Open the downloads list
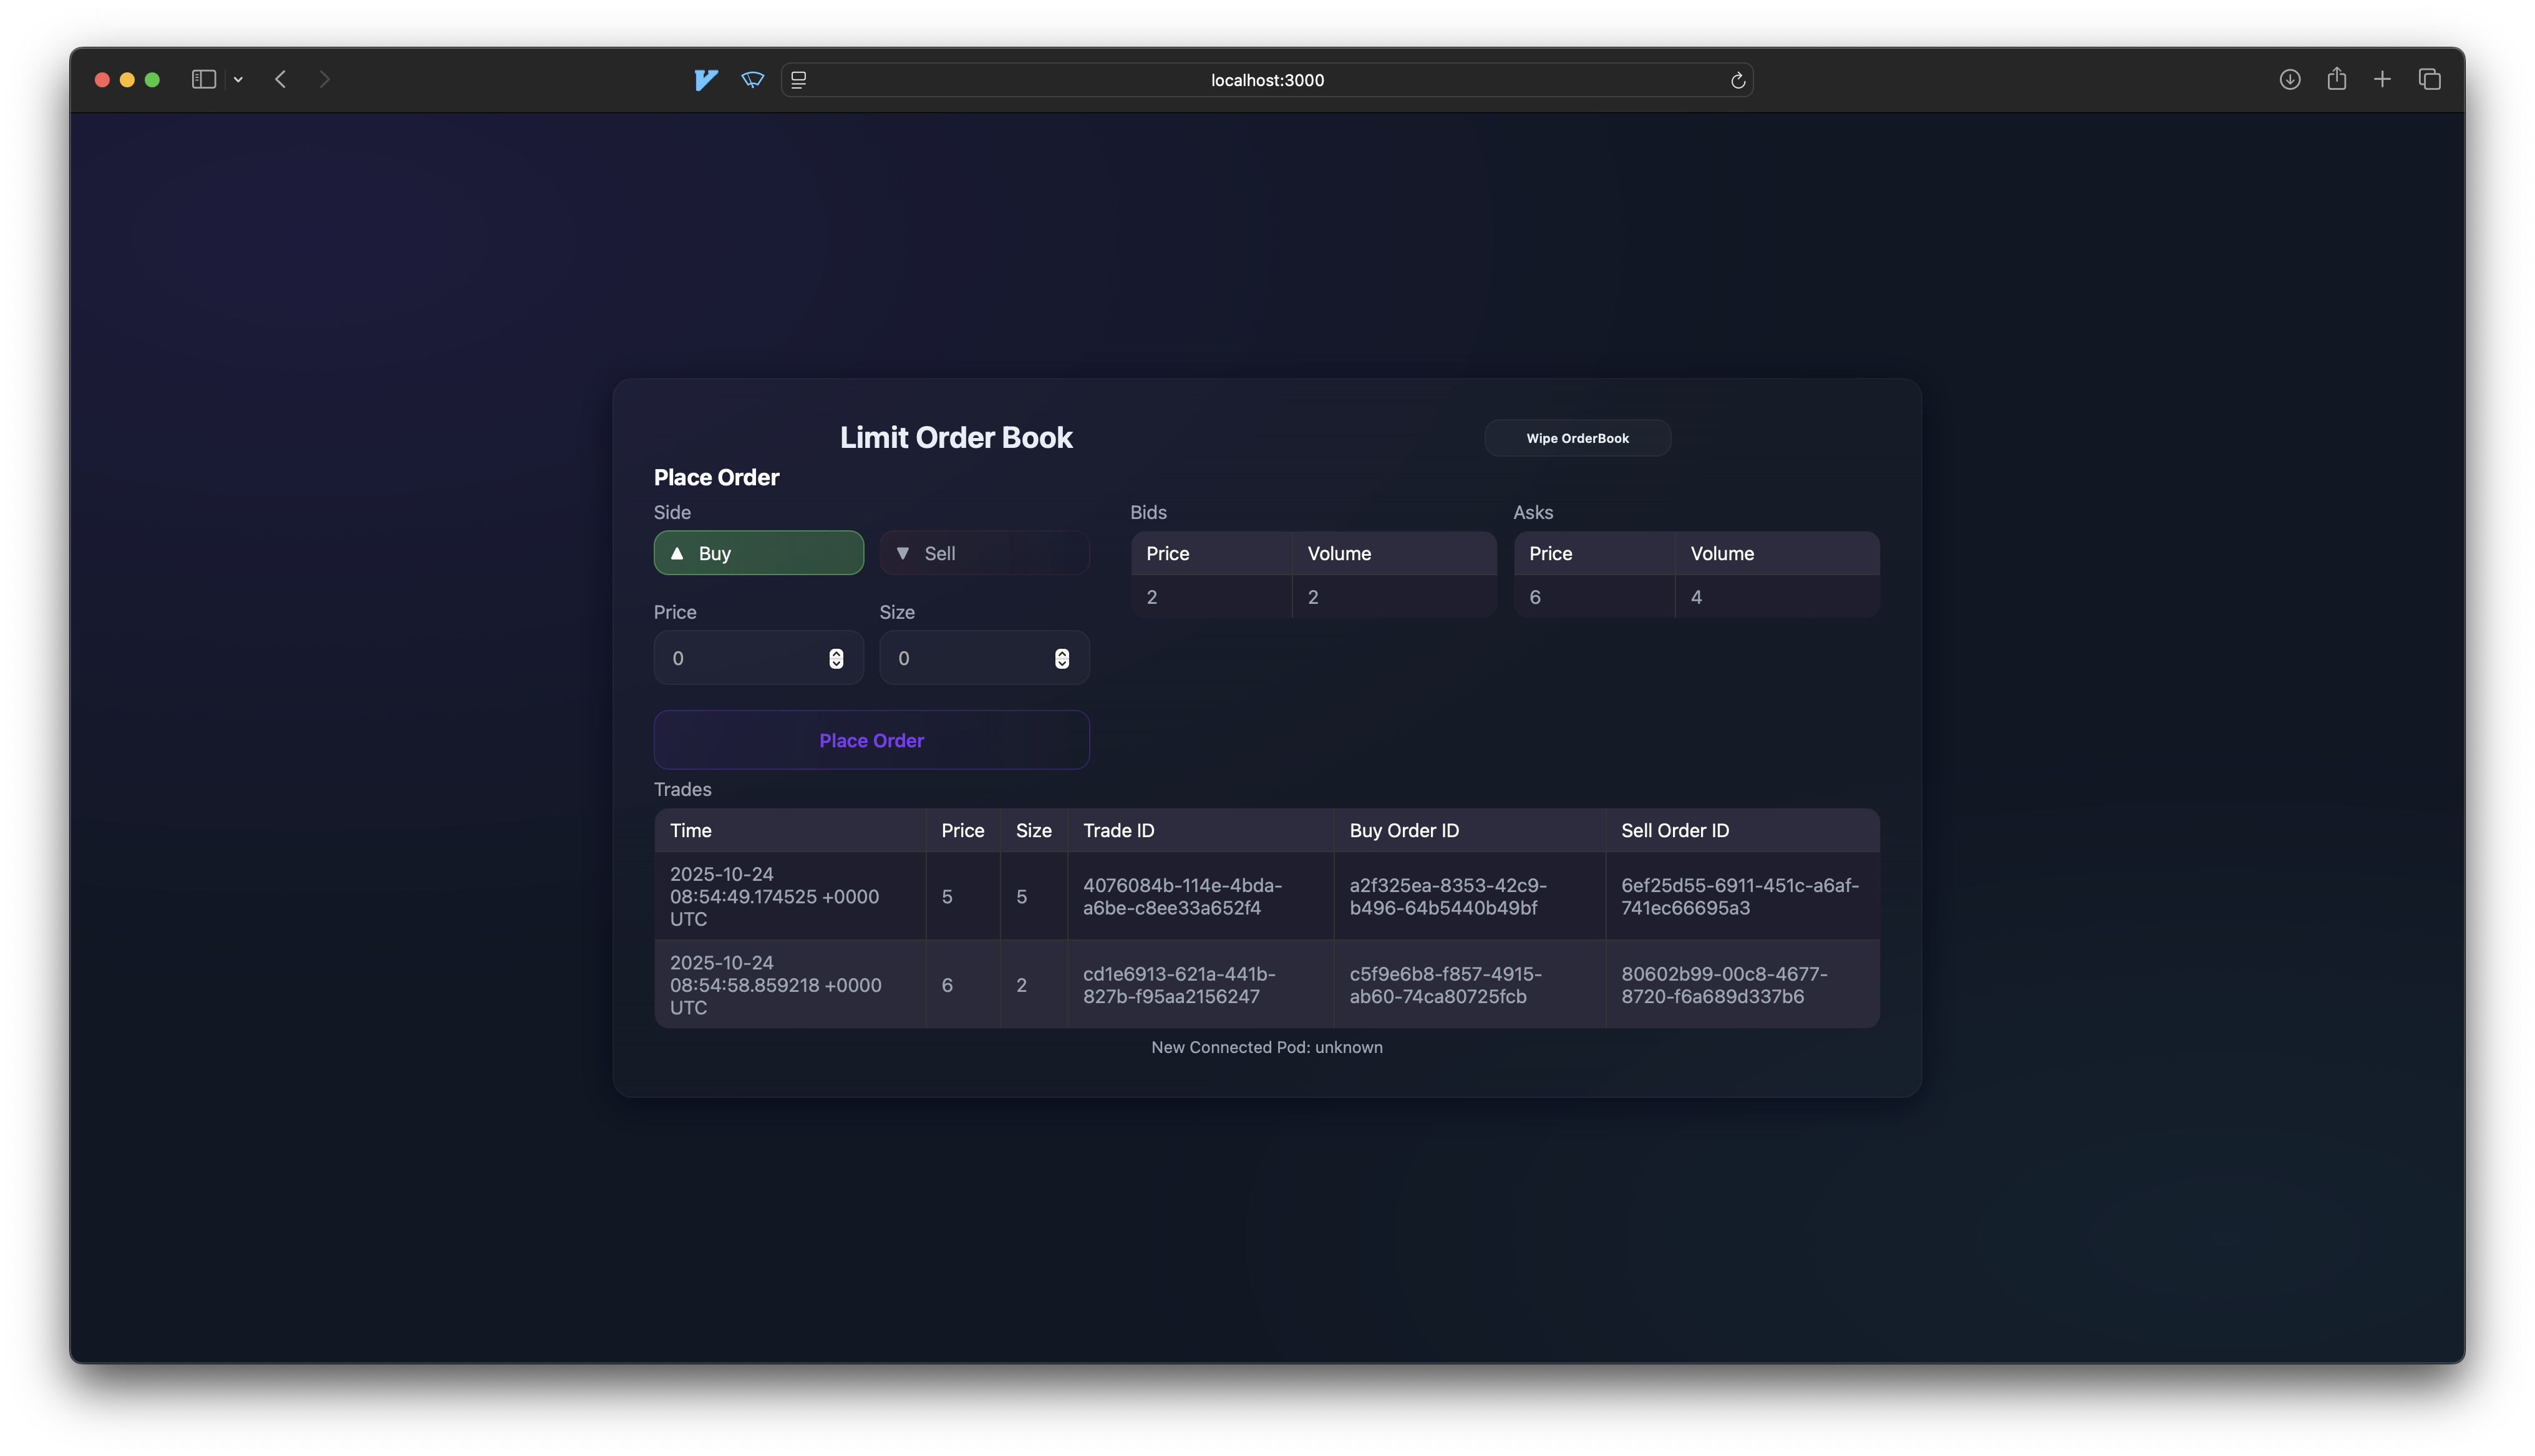2535x1456 pixels. [2290, 79]
